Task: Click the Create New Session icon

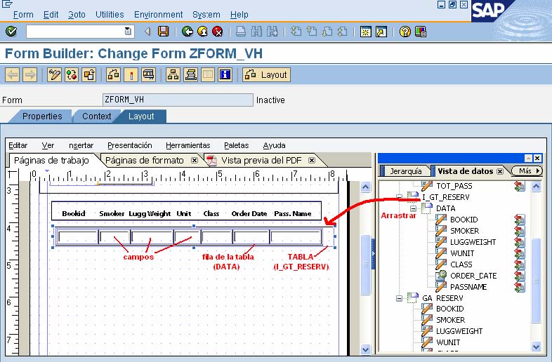Action: 366,32
